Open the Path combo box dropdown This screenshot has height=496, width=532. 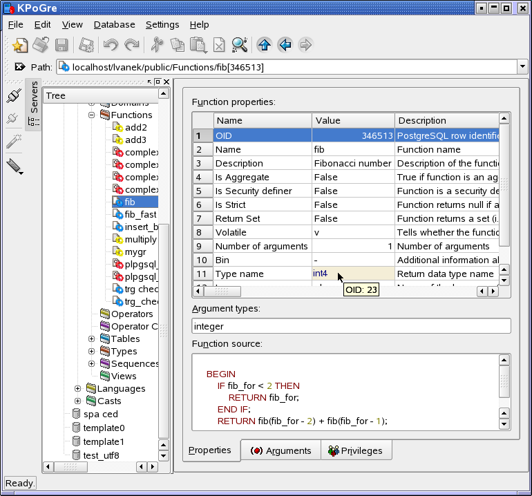click(x=522, y=67)
